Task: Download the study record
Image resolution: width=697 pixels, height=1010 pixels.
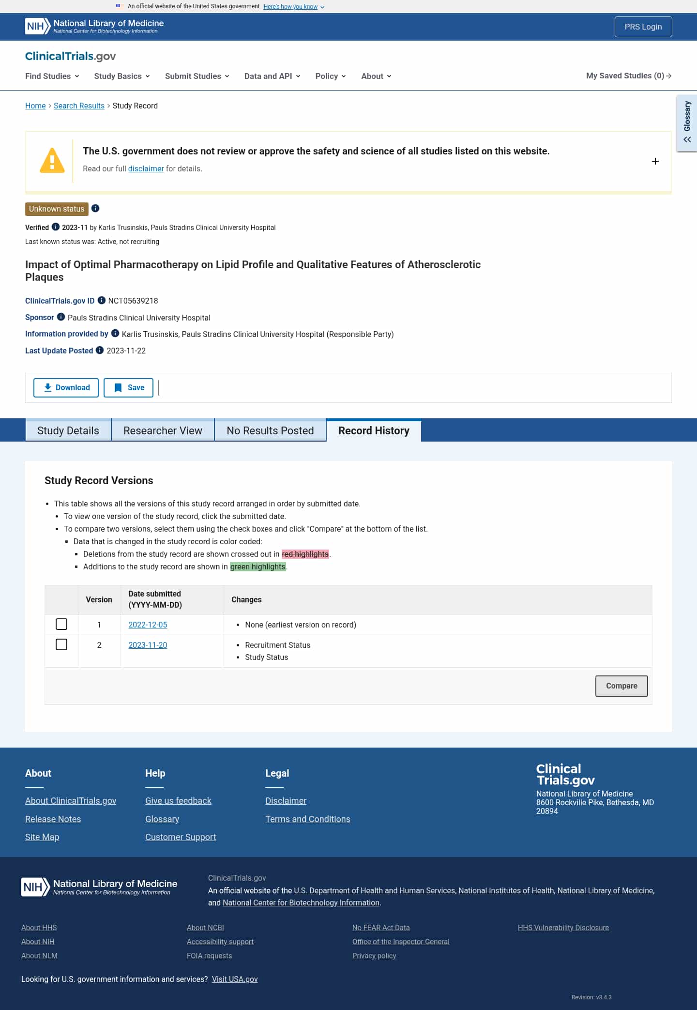Action: click(x=66, y=387)
